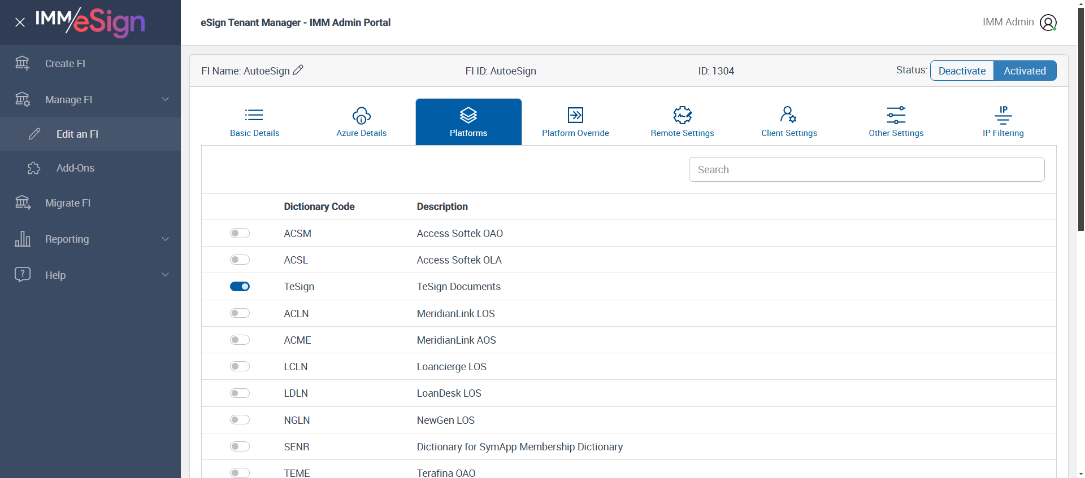Collapse the Manage FI menu chevron
The image size is (1085, 478).
point(165,99)
